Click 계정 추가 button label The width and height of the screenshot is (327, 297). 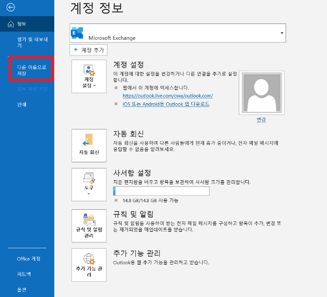click(93, 50)
